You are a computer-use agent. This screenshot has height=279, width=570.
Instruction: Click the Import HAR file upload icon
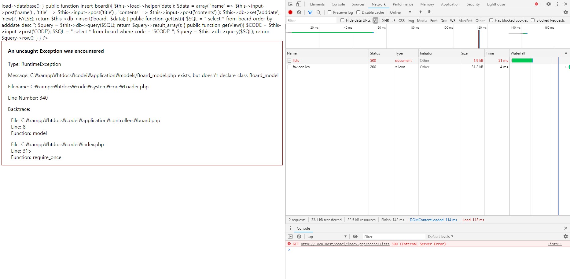421,12
